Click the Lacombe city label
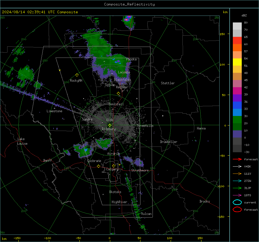This screenshot has height=242, width=259. [124, 72]
